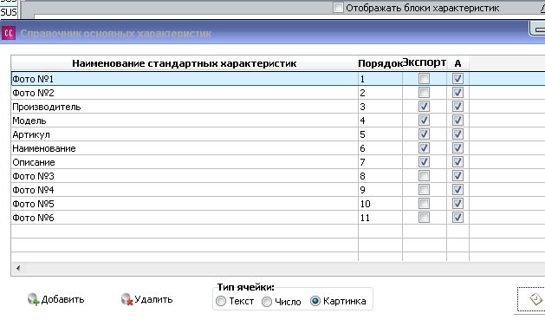Click the Порядок column header
This screenshot has width=545, height=320.
click(x=380, y=63)
